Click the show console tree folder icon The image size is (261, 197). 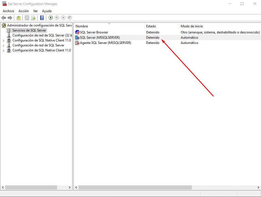(x=18, y=17)
